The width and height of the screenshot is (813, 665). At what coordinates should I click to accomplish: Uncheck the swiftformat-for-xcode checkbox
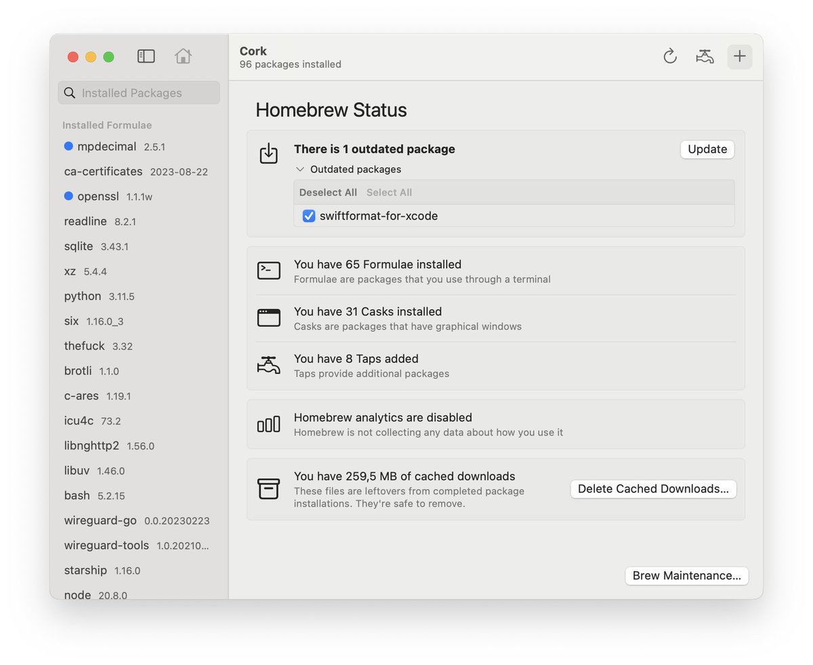pos(309,216)
